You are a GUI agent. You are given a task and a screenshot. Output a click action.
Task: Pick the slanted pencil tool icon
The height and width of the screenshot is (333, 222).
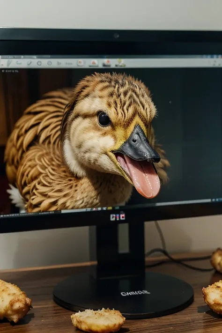point(29,63)
